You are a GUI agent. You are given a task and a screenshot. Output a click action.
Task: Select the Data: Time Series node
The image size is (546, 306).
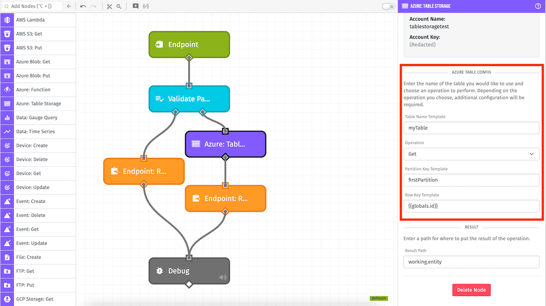(38, 131)
